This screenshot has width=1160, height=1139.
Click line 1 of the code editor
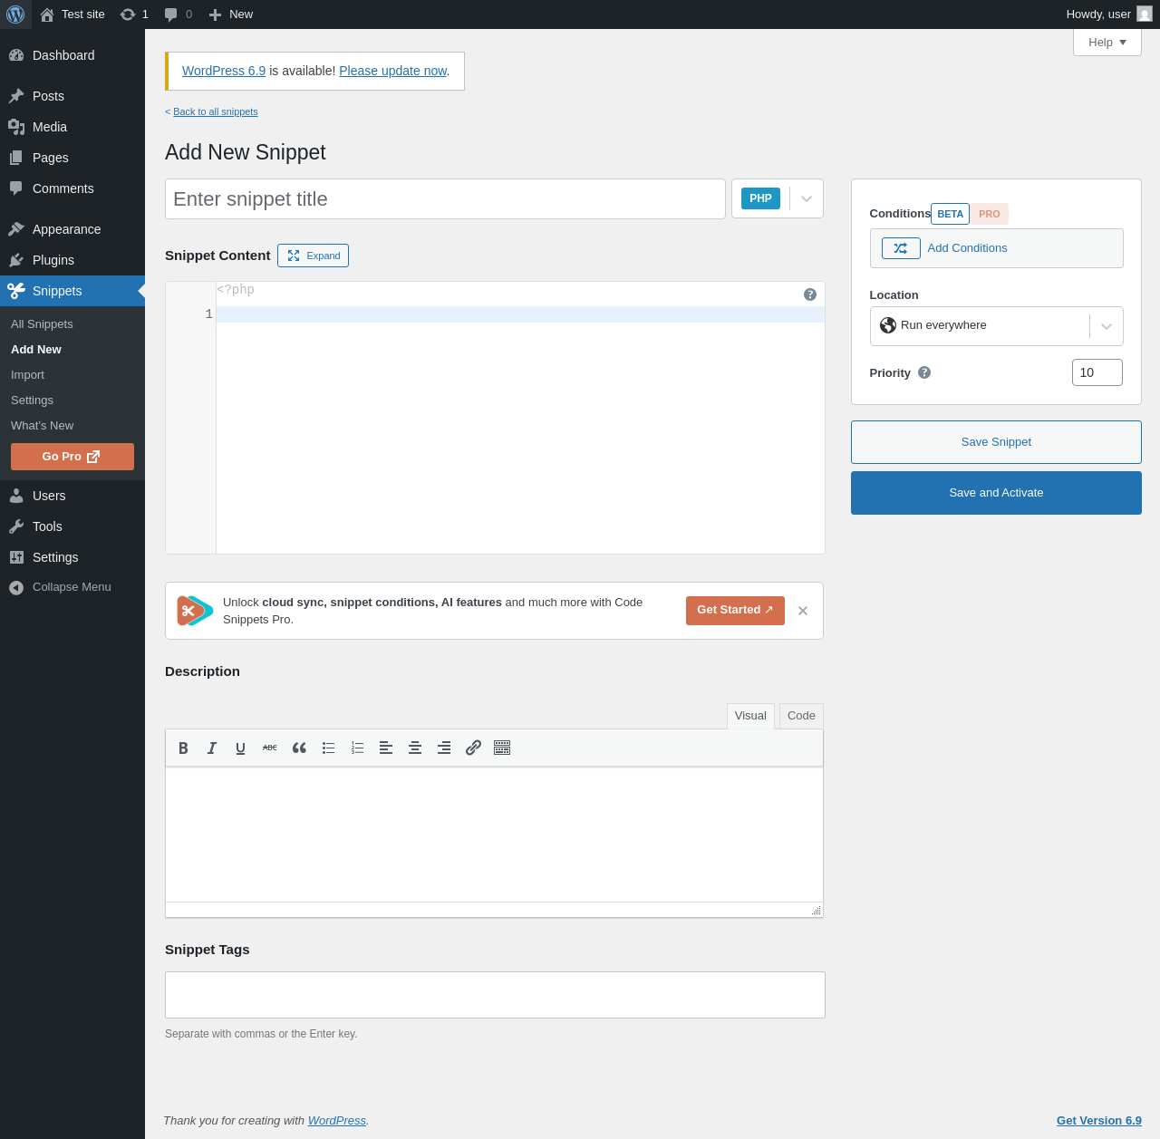click(x=520, y=314)
